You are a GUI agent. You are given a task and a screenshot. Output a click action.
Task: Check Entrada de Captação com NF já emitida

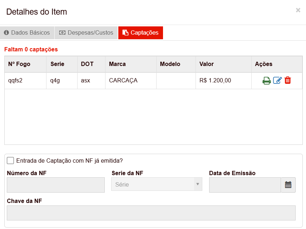click(x=10, y=161)
